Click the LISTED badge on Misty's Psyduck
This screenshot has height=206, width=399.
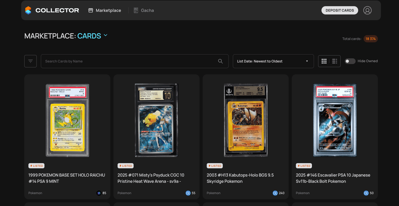tap(126, 165)
